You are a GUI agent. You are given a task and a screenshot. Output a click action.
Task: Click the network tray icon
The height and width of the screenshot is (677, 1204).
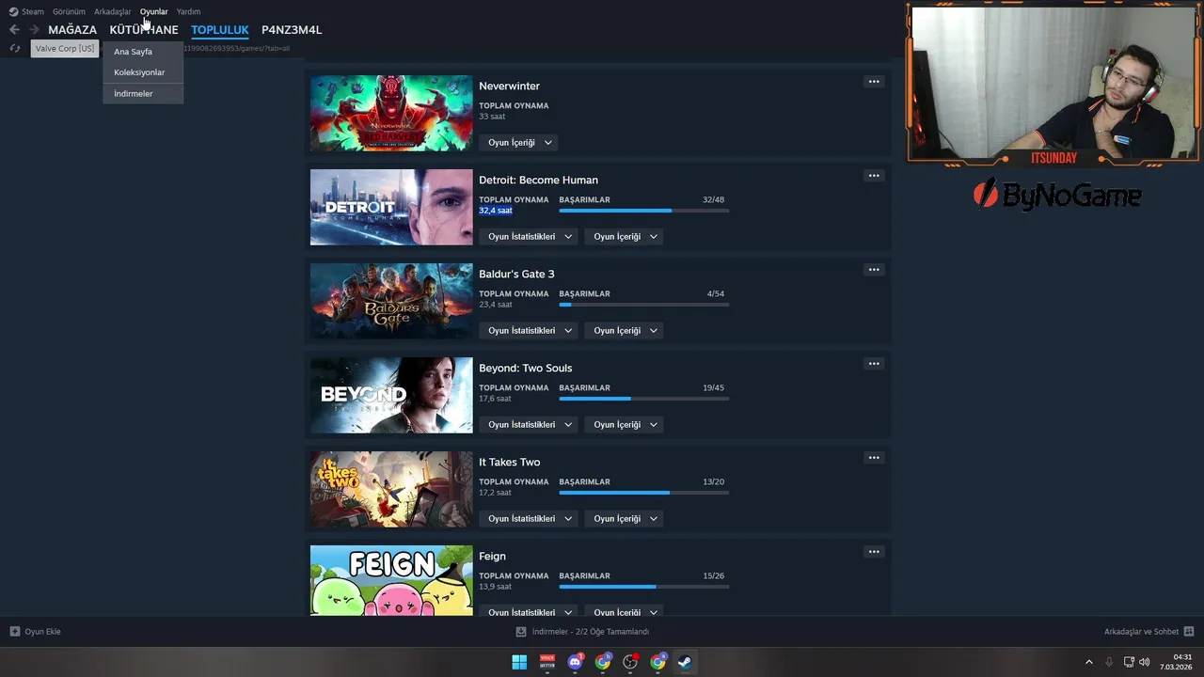click(1129, 662)
